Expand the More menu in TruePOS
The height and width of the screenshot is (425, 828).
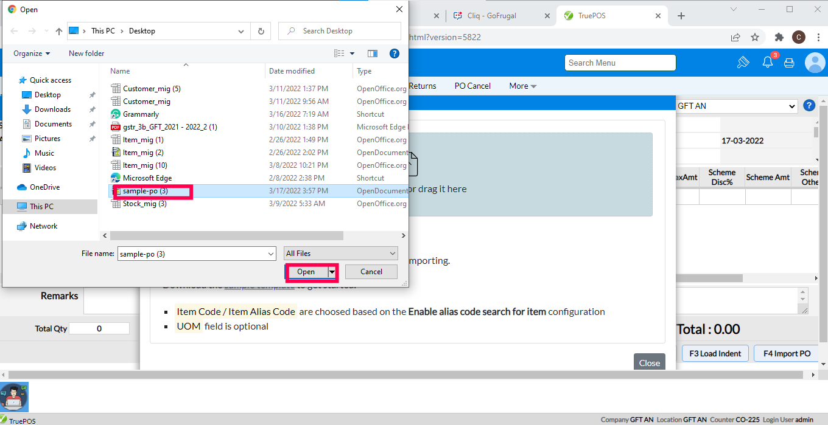[523, 86]
